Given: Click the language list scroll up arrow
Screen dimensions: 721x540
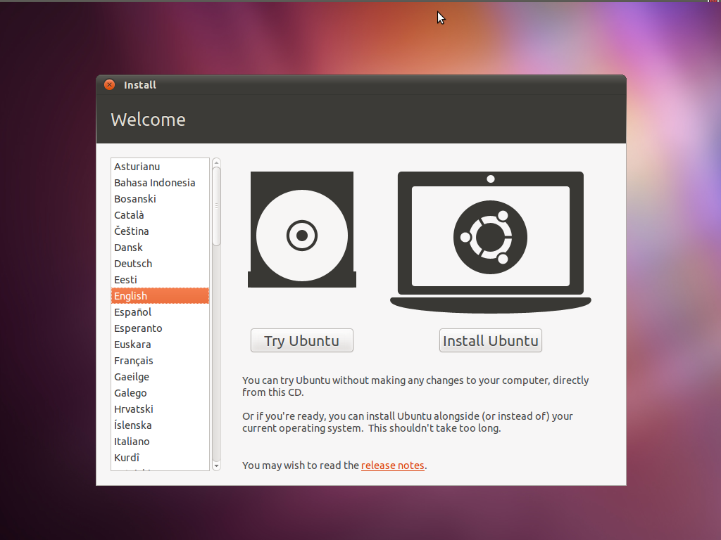Looking at the screenshot, I should click(217, 162).
